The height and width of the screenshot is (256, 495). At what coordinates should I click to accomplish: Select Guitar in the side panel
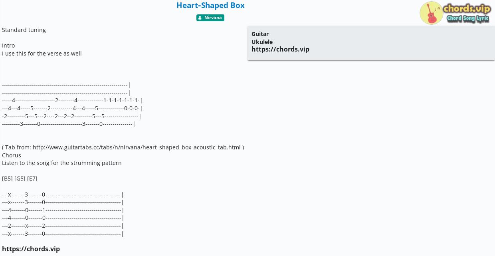tap(260, 34)
